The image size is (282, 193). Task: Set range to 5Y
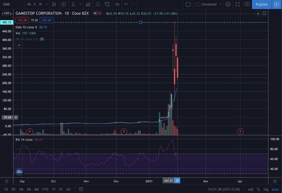pyautogui.click(x=61, y=189)
